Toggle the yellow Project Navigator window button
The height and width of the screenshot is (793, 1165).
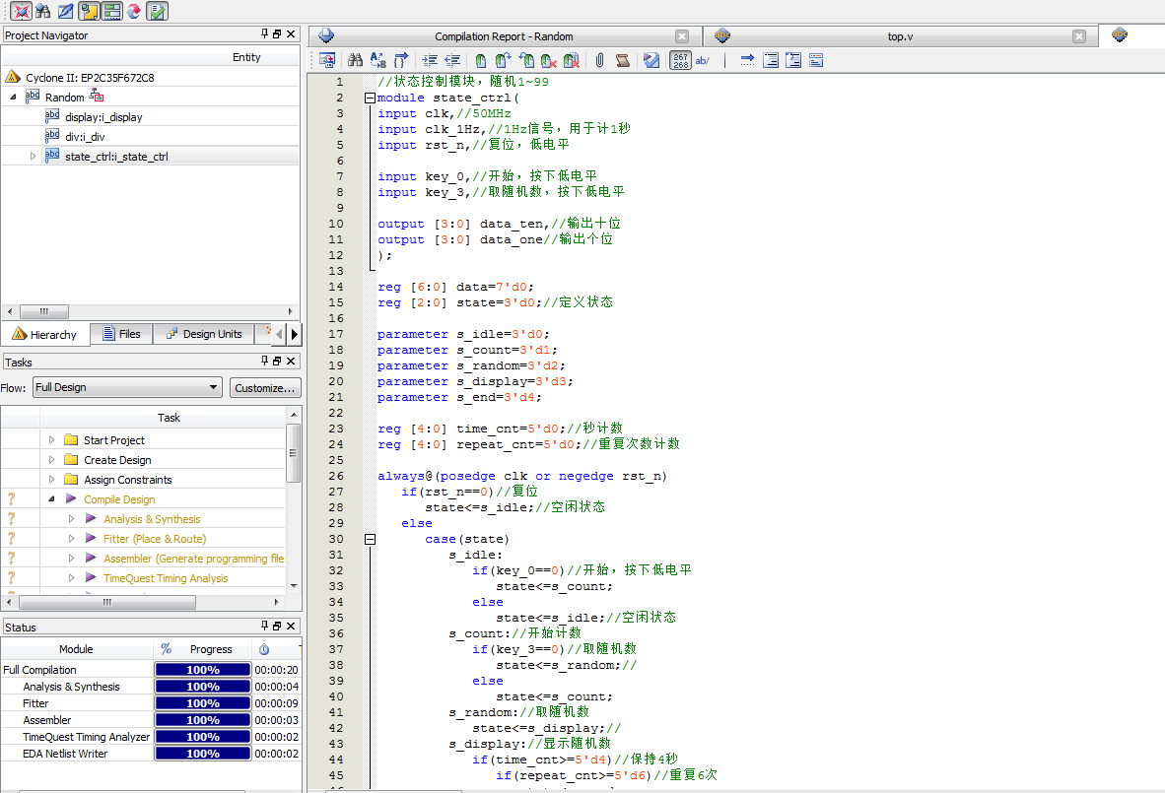(88, 12)
